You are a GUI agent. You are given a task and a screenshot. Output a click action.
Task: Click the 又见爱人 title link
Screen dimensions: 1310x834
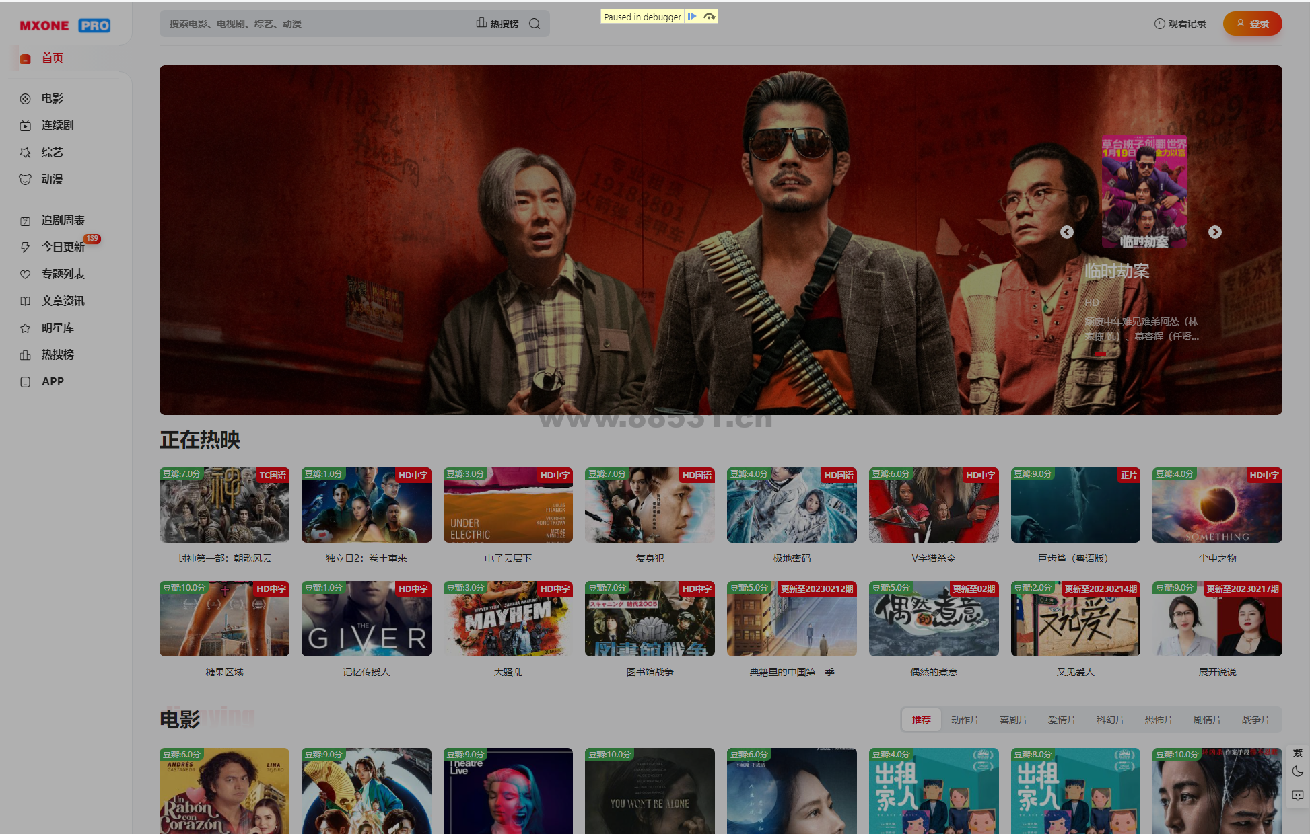1076,672
